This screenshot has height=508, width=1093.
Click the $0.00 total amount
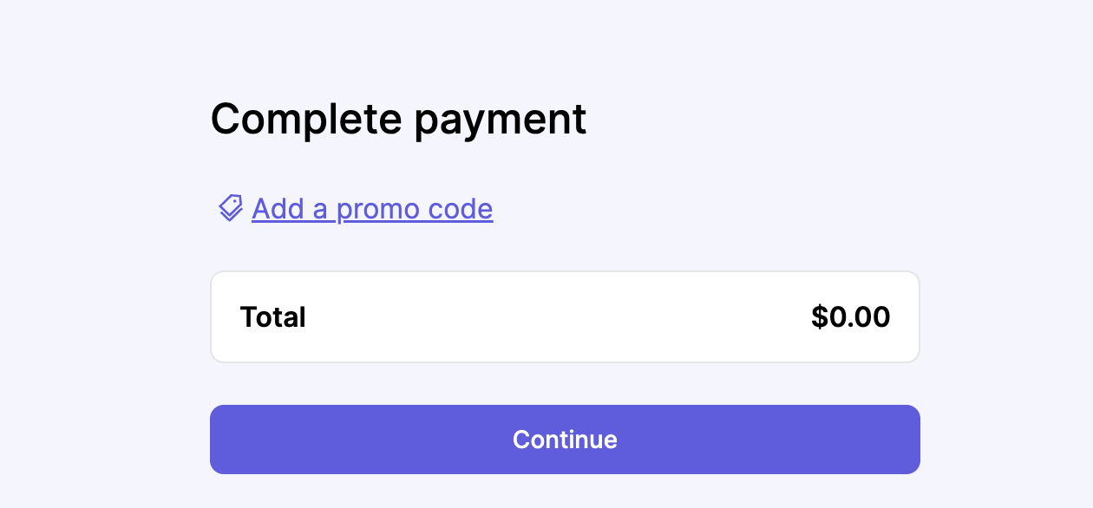click(x=851, y=317)
